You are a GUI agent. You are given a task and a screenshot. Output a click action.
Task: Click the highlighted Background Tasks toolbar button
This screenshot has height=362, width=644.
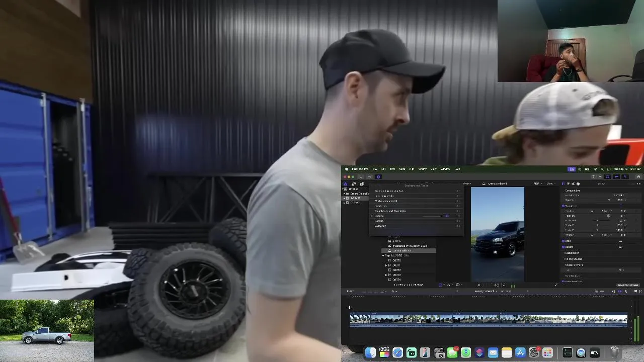(378, 177)
